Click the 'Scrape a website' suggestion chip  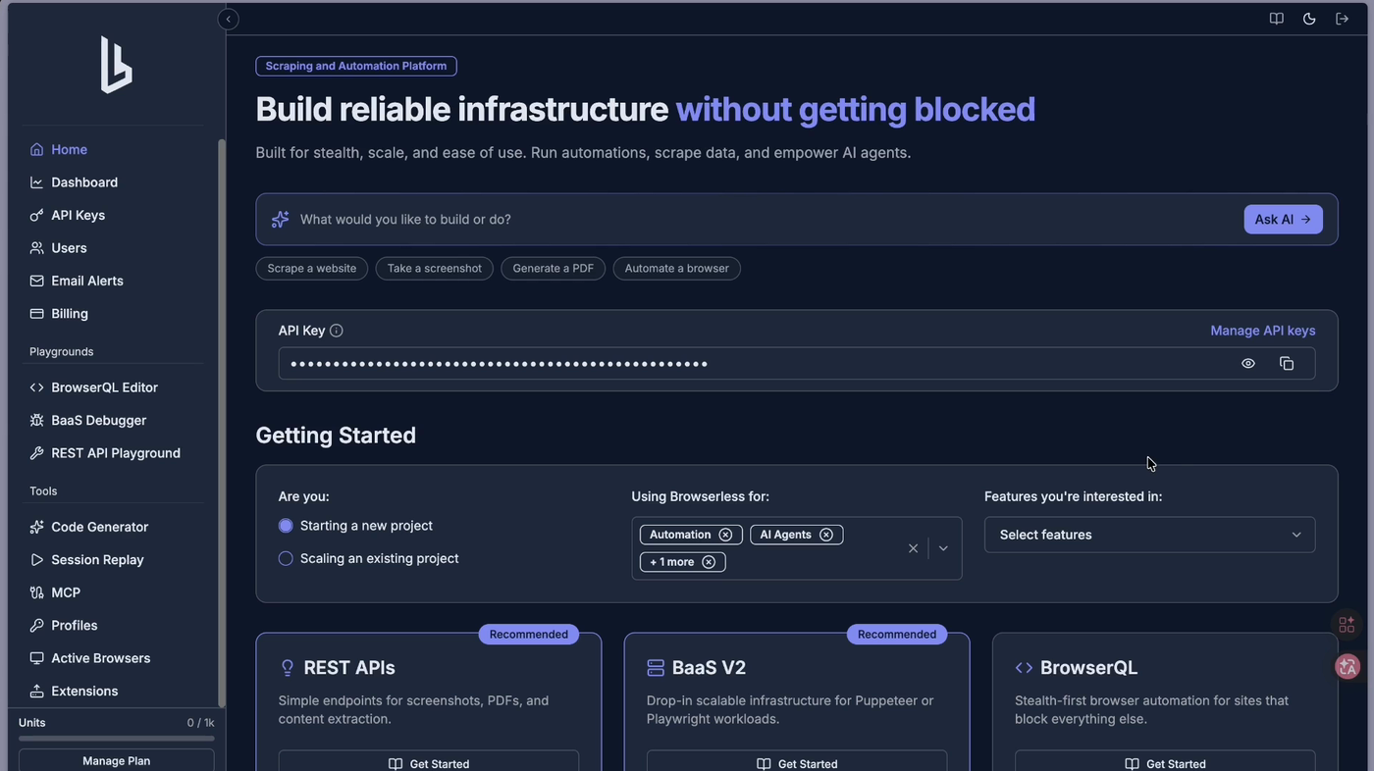[x=312, y=269]
